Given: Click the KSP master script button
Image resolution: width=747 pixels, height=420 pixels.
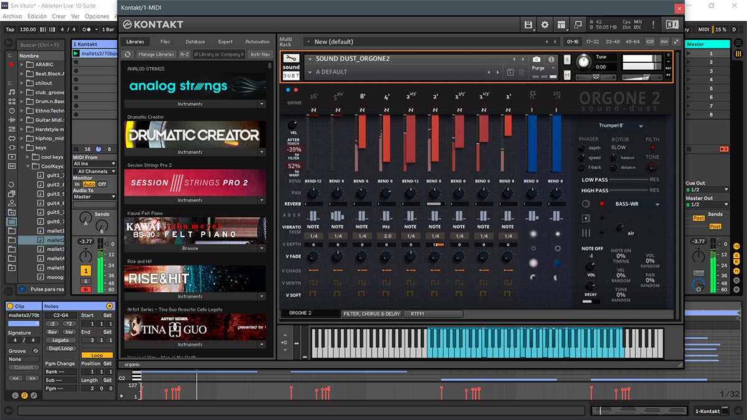Looking at the screenshot, I should 650,42.
